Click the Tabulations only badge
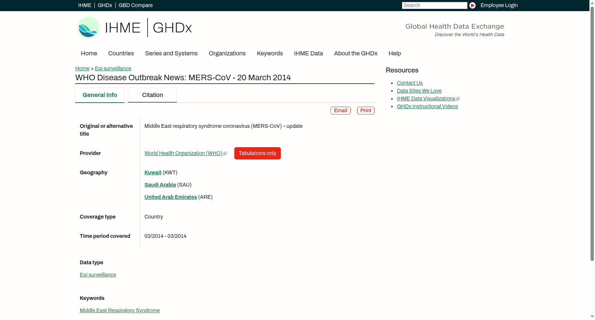This screenshot has height=320, width=595. point(257,153)
